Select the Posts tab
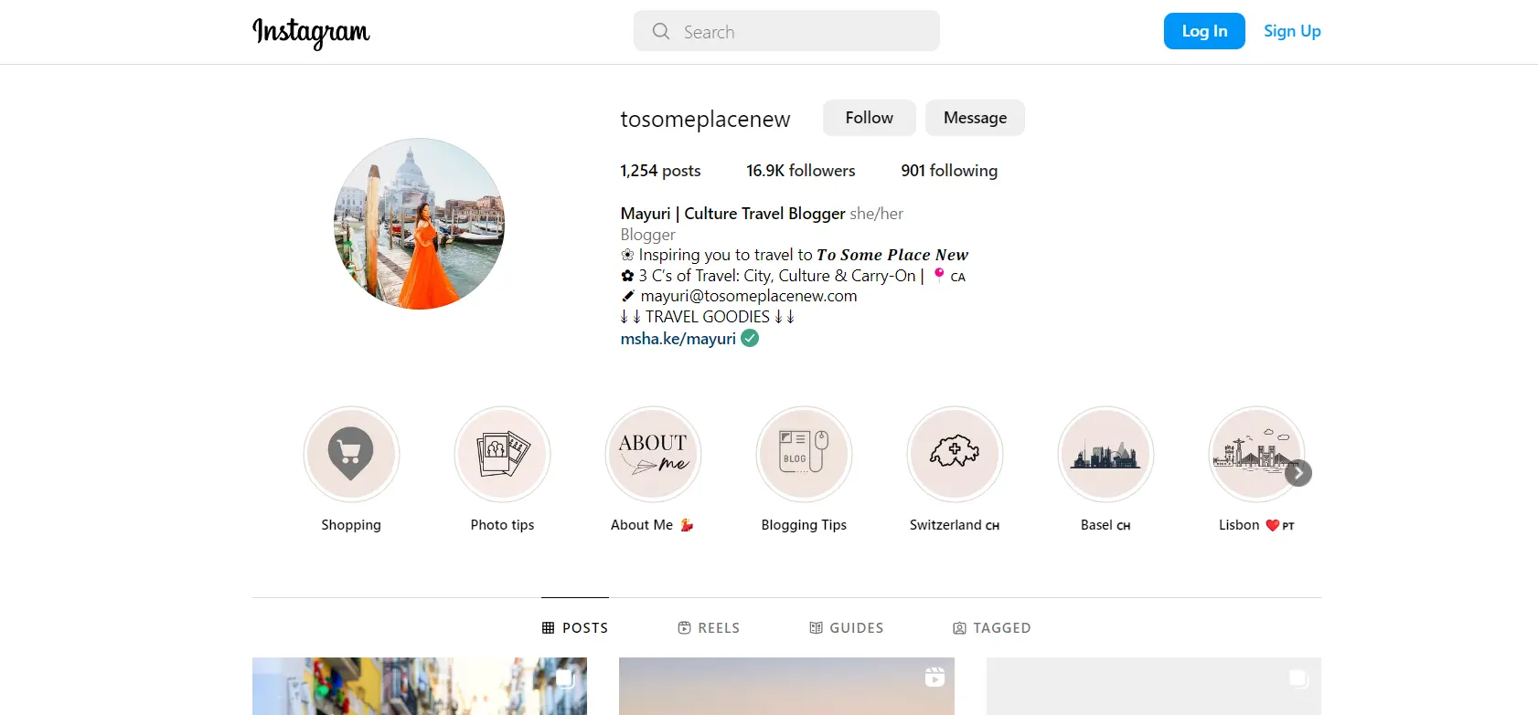 tap(575, 628)
